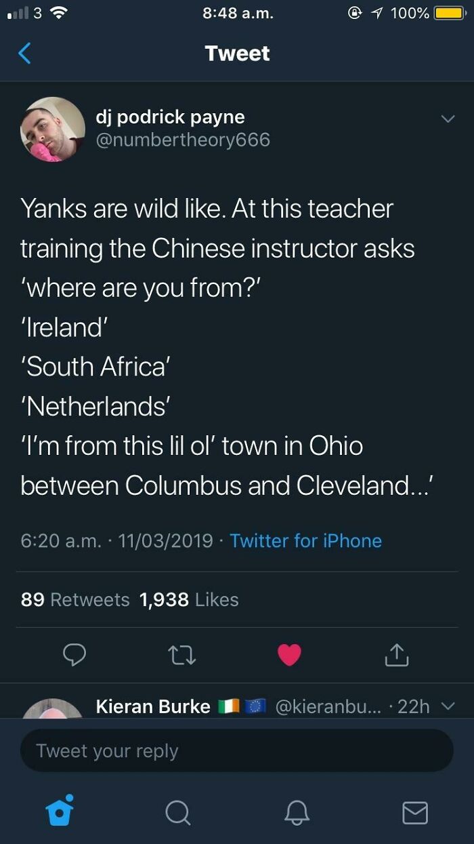Tap the Tweet your reply field
The width and height of the screenshot is (474, 844).
tap(237, 750)
